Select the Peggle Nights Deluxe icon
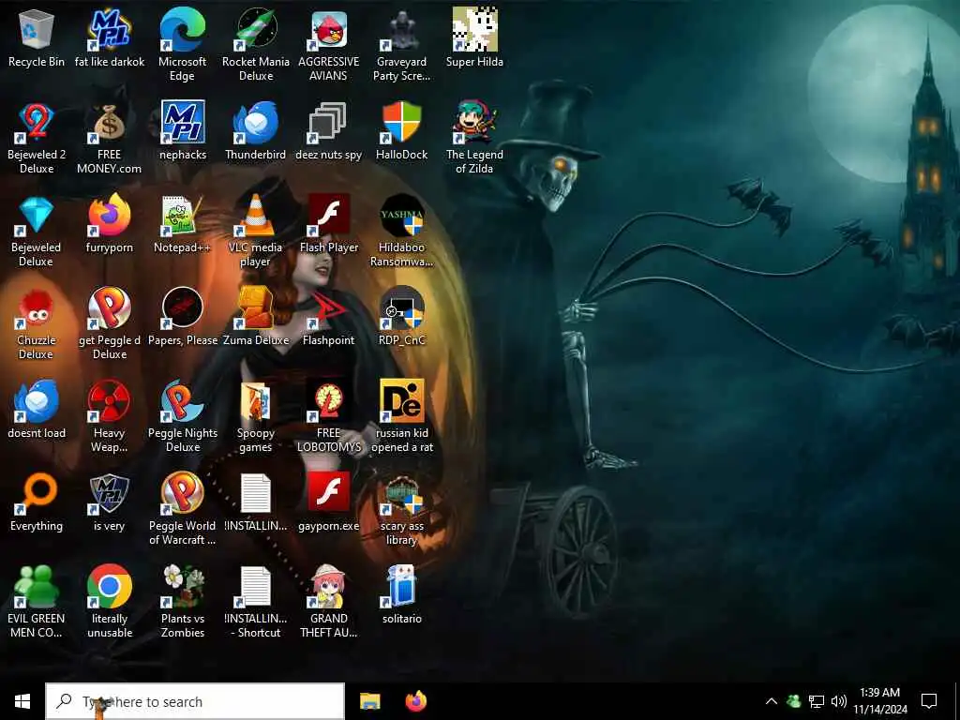The height and width of the screenshot is (720, 960). pos(183,401)
